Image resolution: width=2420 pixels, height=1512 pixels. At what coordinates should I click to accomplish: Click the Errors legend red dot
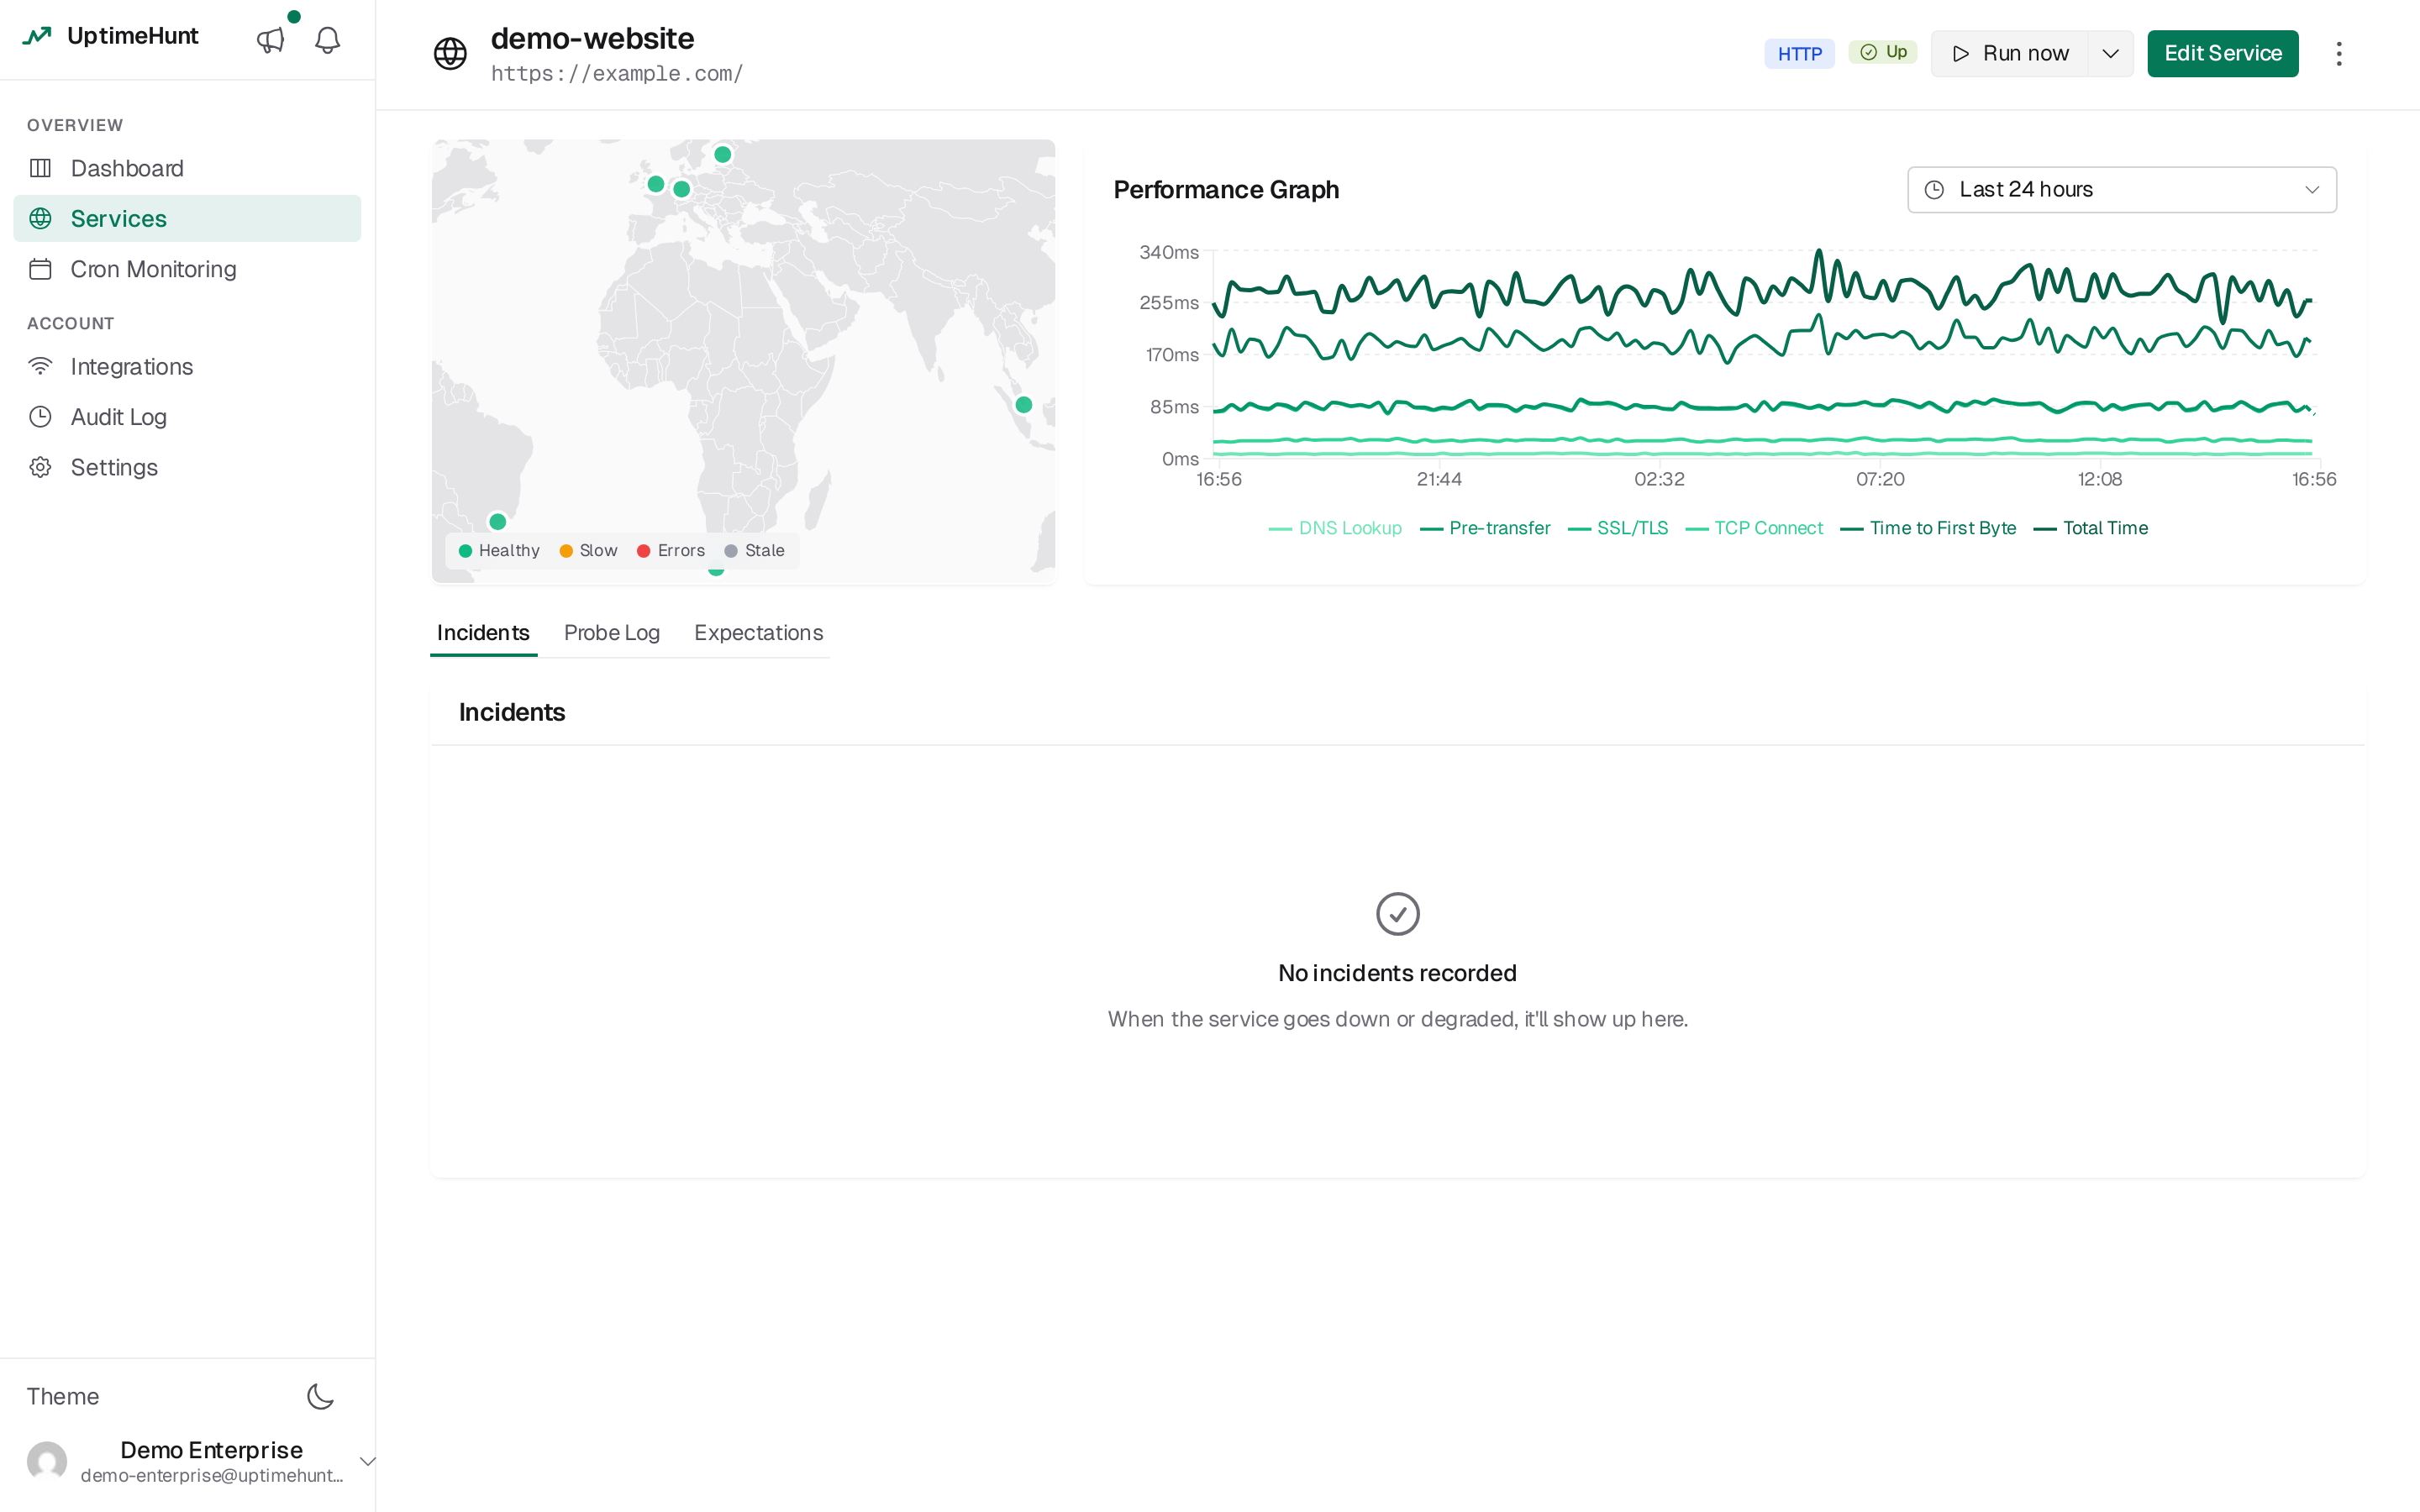coord(644,551)
